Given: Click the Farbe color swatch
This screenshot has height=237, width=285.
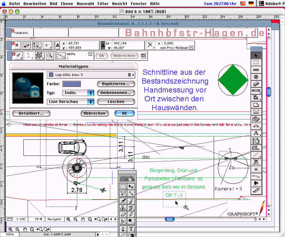Looking at the screenshot, I should coord(72,84).
